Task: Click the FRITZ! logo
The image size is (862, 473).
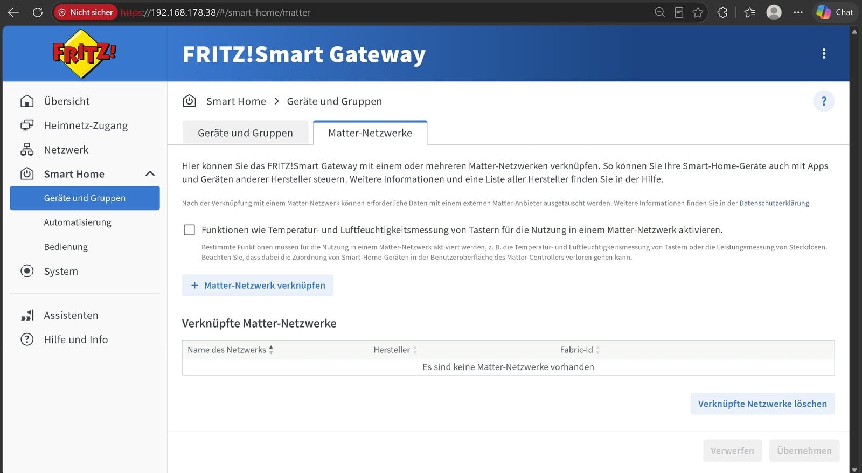Action: [x=84, y=53]
